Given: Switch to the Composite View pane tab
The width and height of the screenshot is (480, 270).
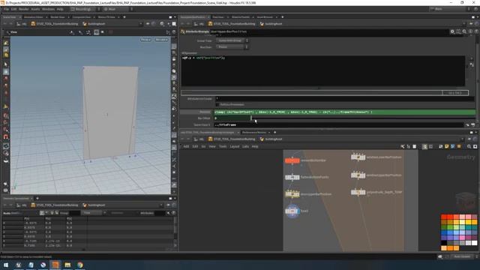Looking at the screenshot, I should pos(82,17).
